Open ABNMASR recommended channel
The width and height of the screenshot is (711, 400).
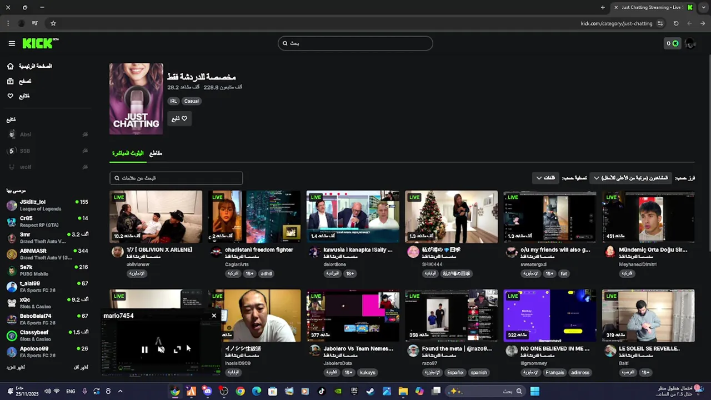pos(47,254)
